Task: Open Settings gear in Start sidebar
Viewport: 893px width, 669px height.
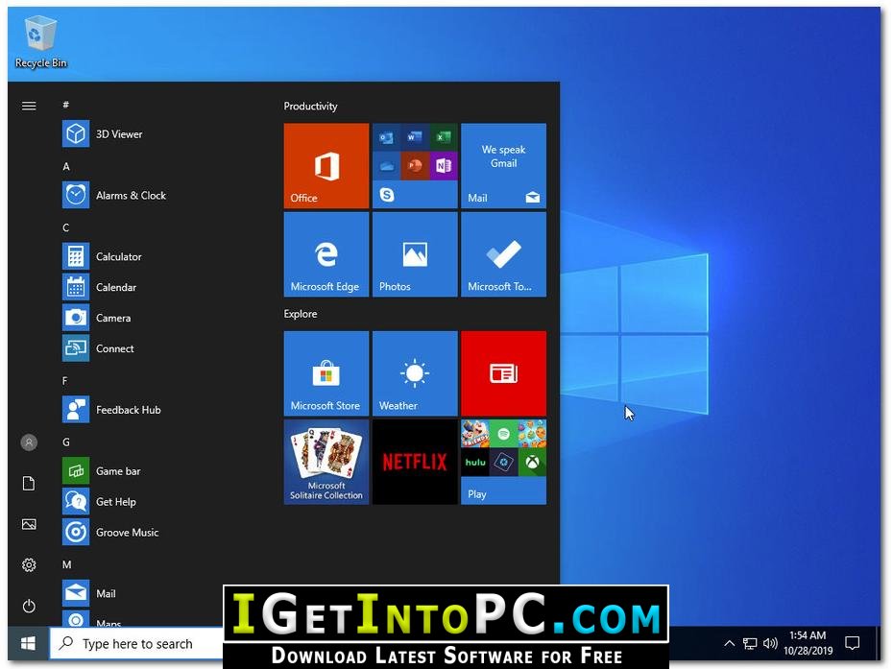Action: tap(29, 564)
